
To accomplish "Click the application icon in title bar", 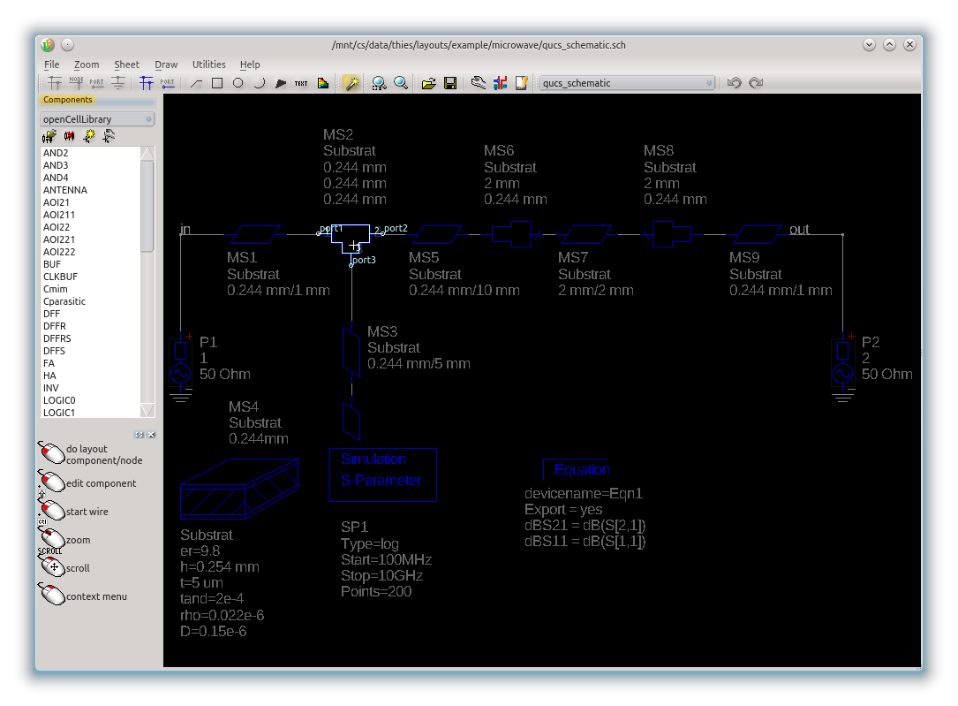I will click(x=48, y=44).
